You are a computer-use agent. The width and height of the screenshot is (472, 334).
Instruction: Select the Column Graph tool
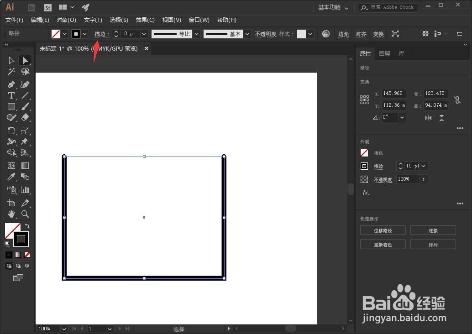pyautogui.click(x=25, y=190)
